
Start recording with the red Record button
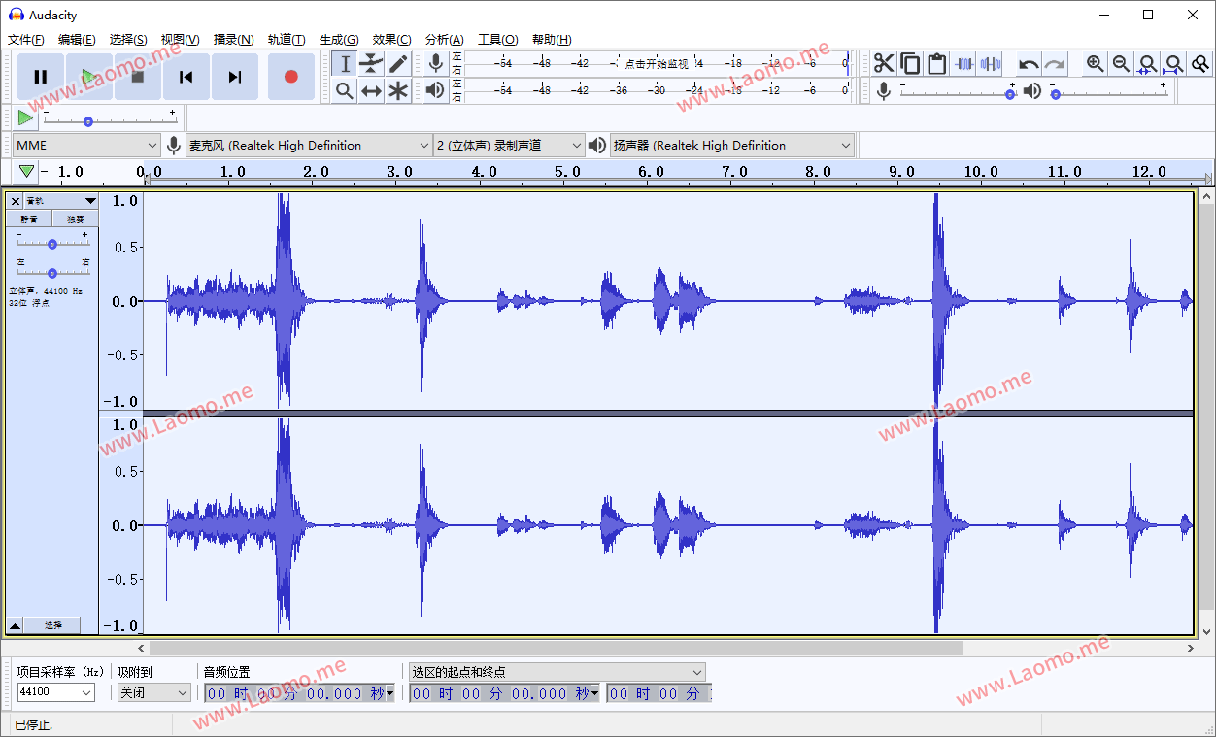[291, 77]
